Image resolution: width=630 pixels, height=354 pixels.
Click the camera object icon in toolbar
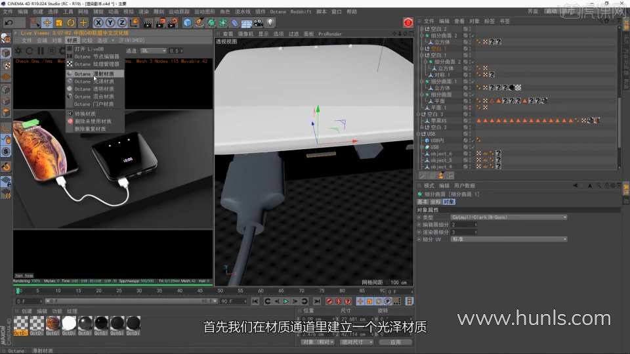[x=259, y=23]
